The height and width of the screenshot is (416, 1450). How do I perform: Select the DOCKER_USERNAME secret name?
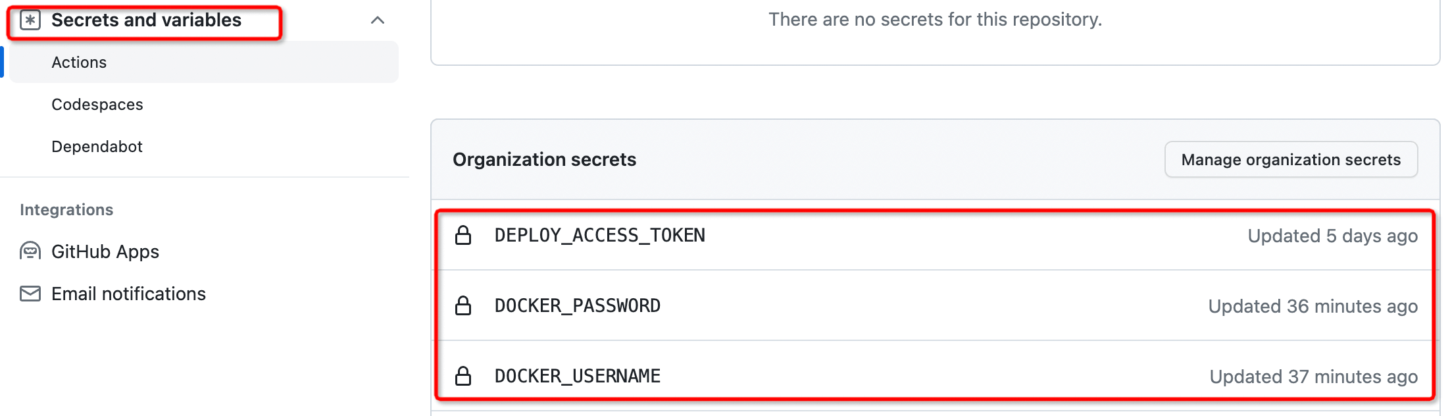tap(578, 377)
